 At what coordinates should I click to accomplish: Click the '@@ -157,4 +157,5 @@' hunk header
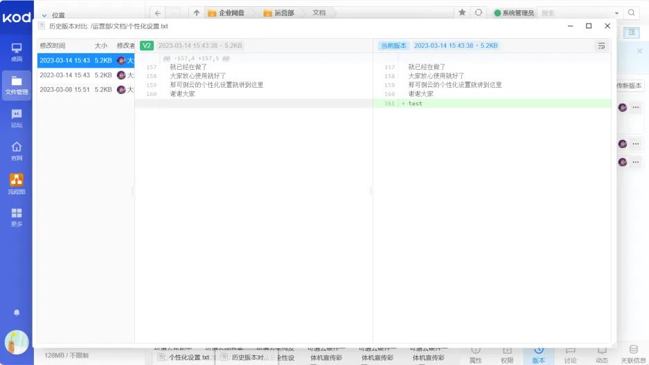(x=197, y=59)
